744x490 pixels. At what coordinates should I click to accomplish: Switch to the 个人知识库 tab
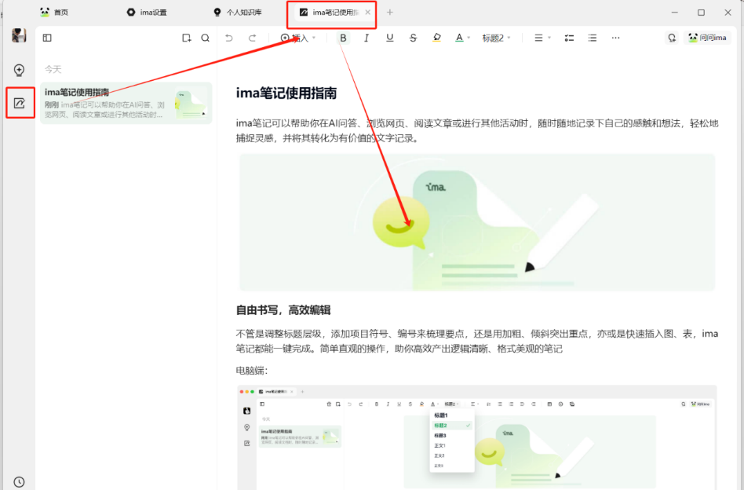point(238,13)
